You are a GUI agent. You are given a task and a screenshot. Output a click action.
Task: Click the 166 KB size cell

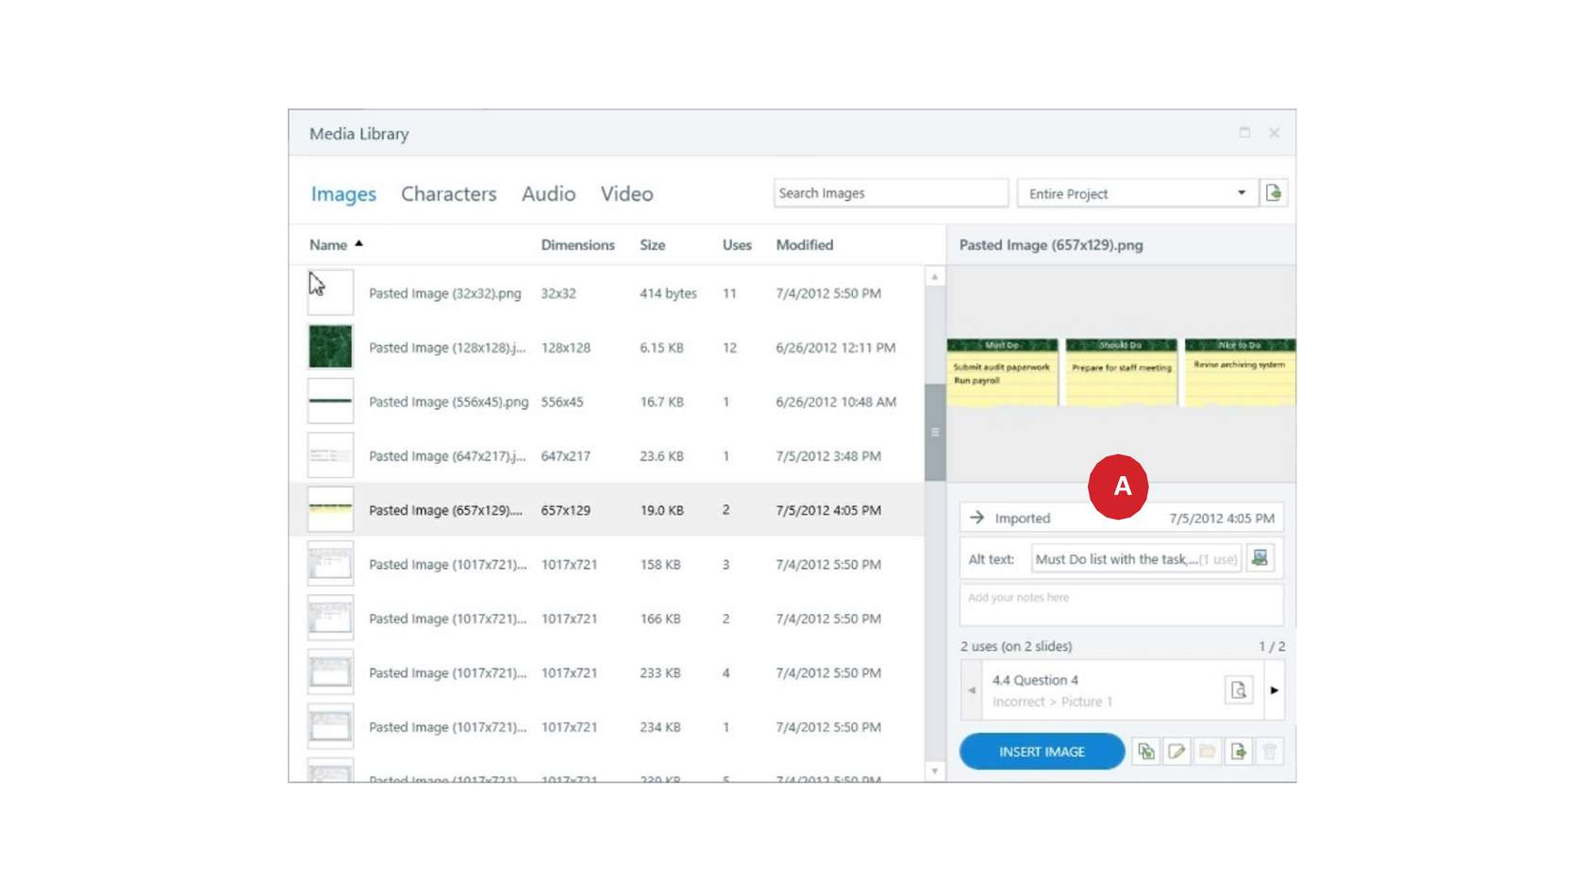click(660, 619)
